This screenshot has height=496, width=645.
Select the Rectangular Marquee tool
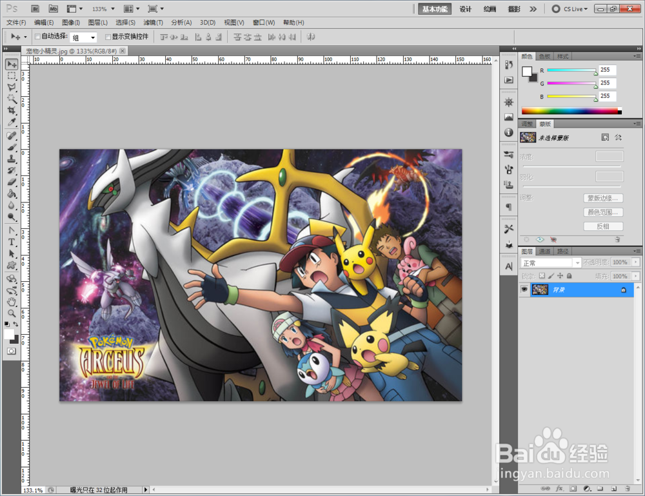(x=12, y=75)
